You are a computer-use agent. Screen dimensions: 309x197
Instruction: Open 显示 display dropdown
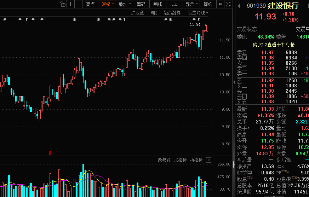191,4
